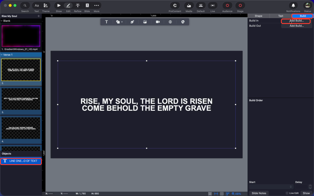This screenshot has height=196, width=314.
Task: Toggle the grid overlay icon
Action: pyautogui.click(x=222, y=194)
